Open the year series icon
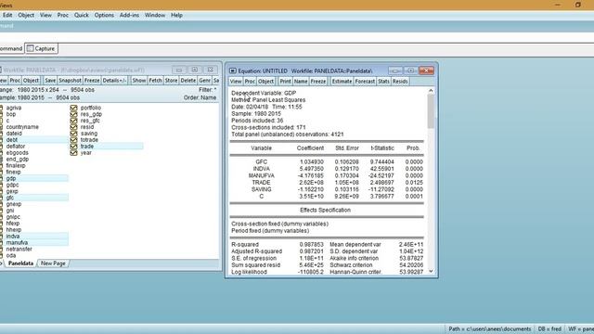Viewport: 594px width, 334px height. [x=73, y=152]
